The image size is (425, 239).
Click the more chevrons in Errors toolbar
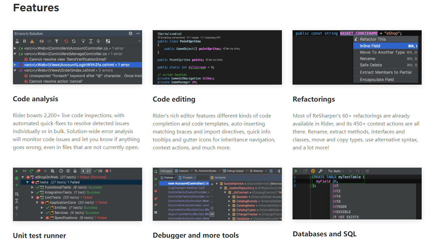[x=139, y=41]
